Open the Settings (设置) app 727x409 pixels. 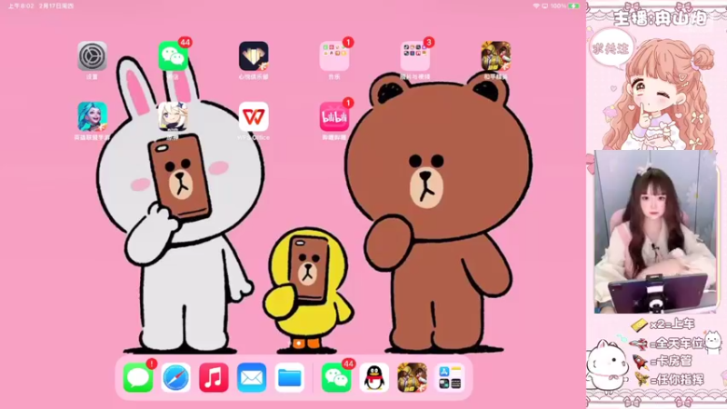coord(93,56)
